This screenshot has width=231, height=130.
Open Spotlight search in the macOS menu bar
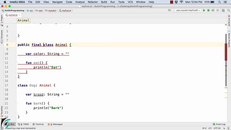219,2
